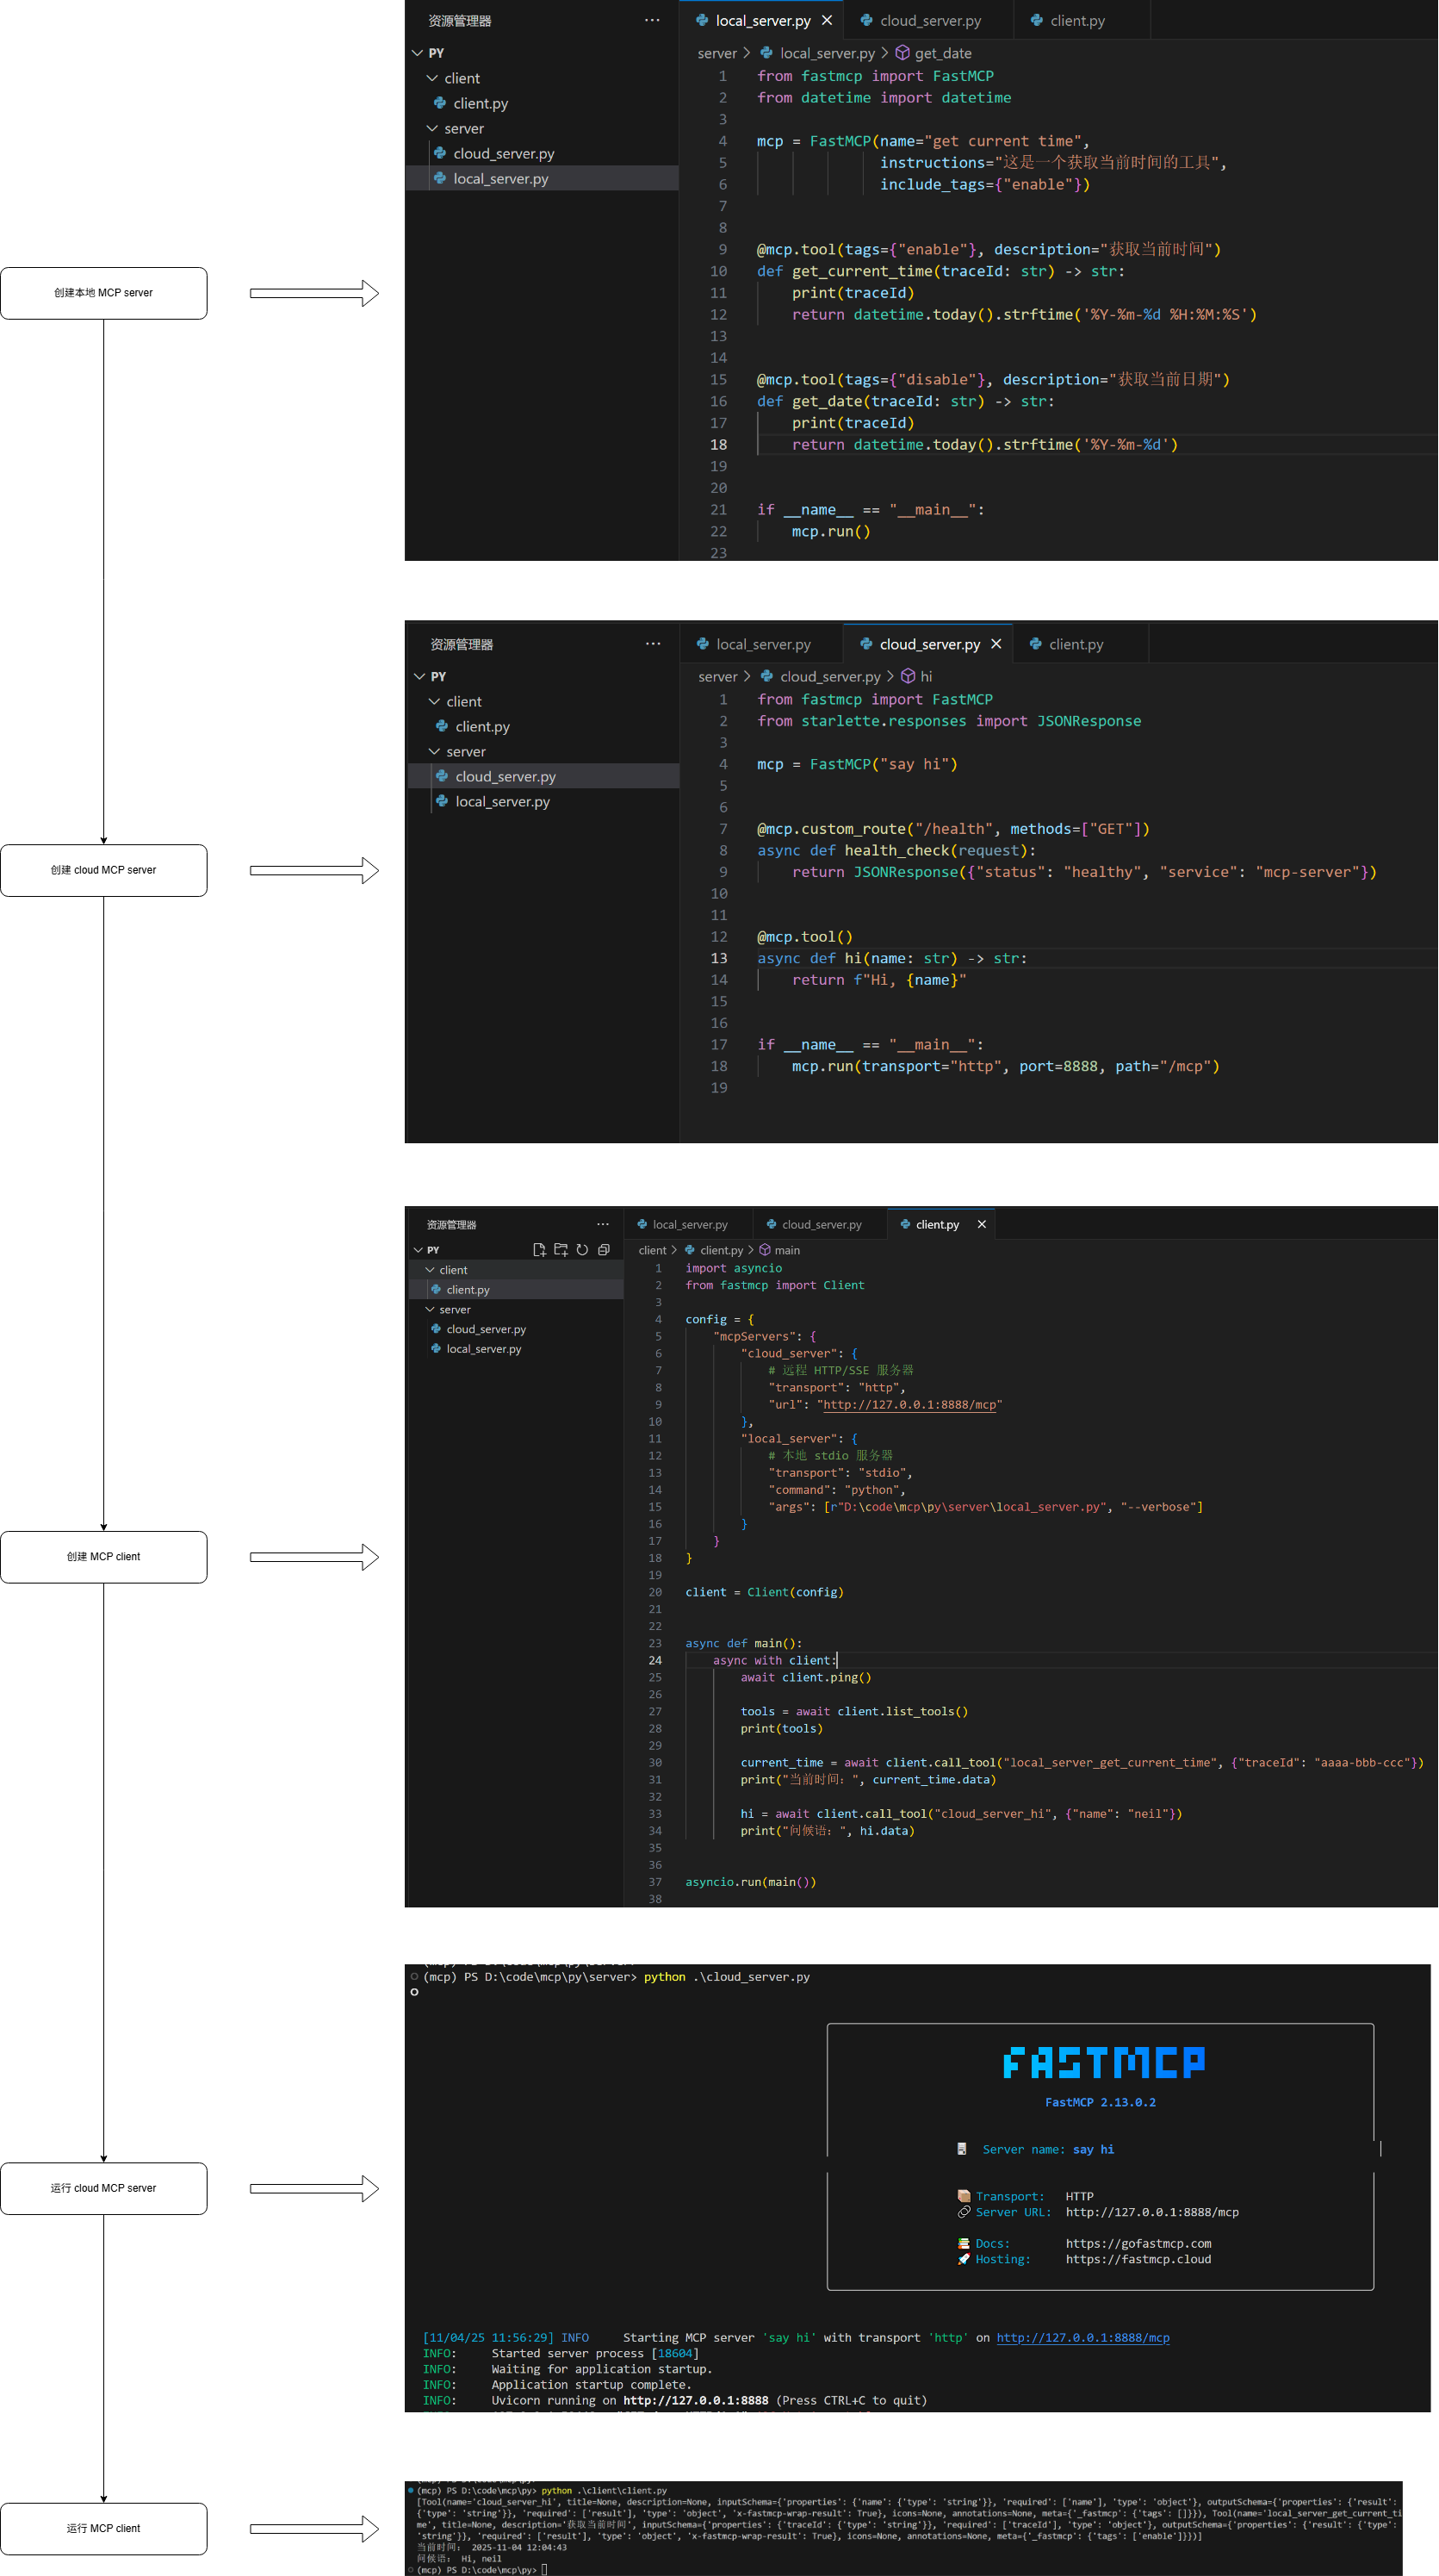Screen dimensions: 1439x2576
Task: Collapse all folders using the explorer toolbar icon
Action: 604,1250
